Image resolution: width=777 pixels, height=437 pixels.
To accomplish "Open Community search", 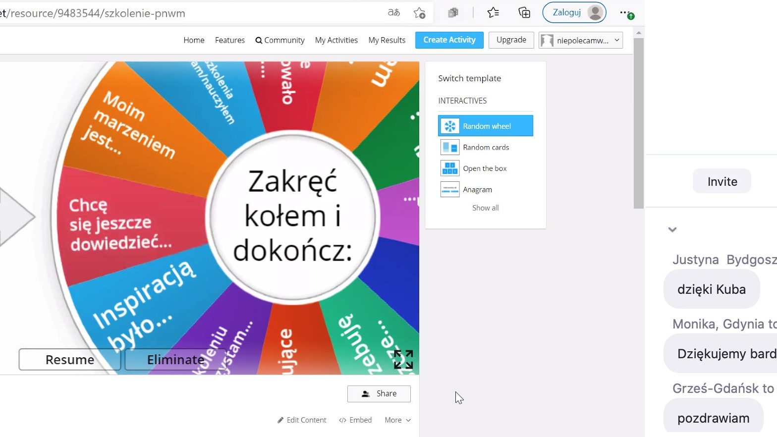I will pyautogui.click(x=280, y=40).
